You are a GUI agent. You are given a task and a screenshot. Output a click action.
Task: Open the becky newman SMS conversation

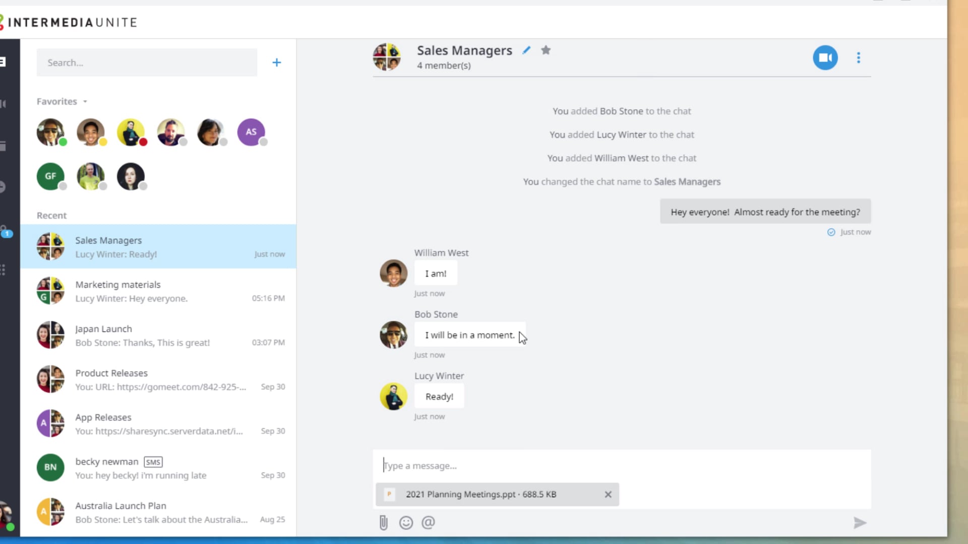pos(158,468)
